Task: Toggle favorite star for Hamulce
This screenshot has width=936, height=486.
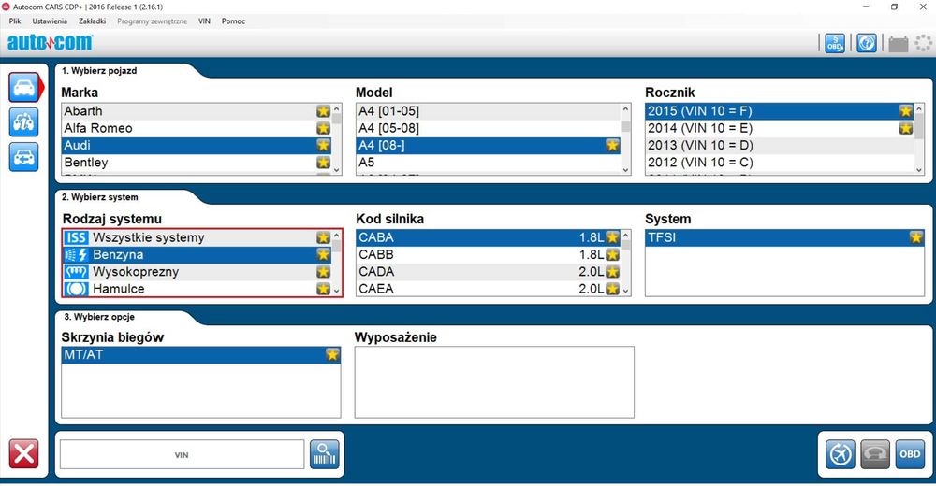Action: [323, 289]
